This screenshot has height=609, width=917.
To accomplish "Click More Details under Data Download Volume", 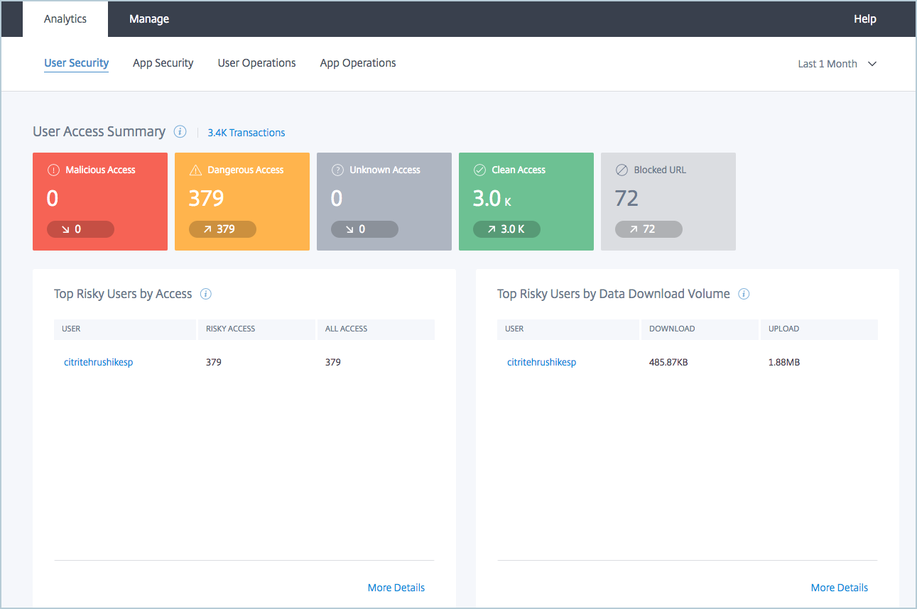I will pos(839,588).
